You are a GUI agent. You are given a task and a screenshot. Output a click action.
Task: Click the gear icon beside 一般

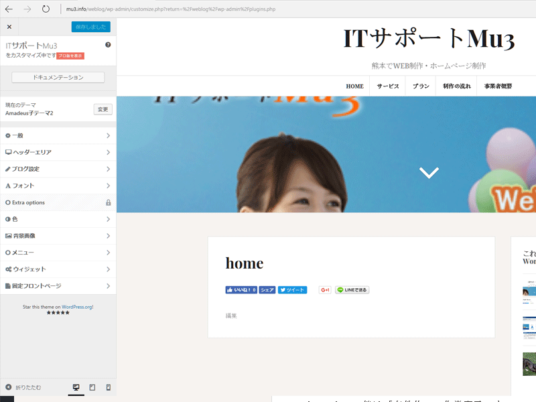point(8,136)
